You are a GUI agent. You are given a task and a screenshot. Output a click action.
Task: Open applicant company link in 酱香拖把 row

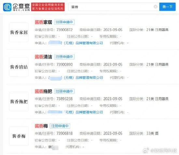click(x=76, y=112)
